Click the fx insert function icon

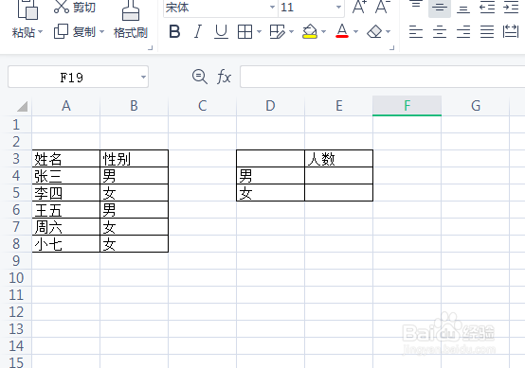[x=224, y=77]
